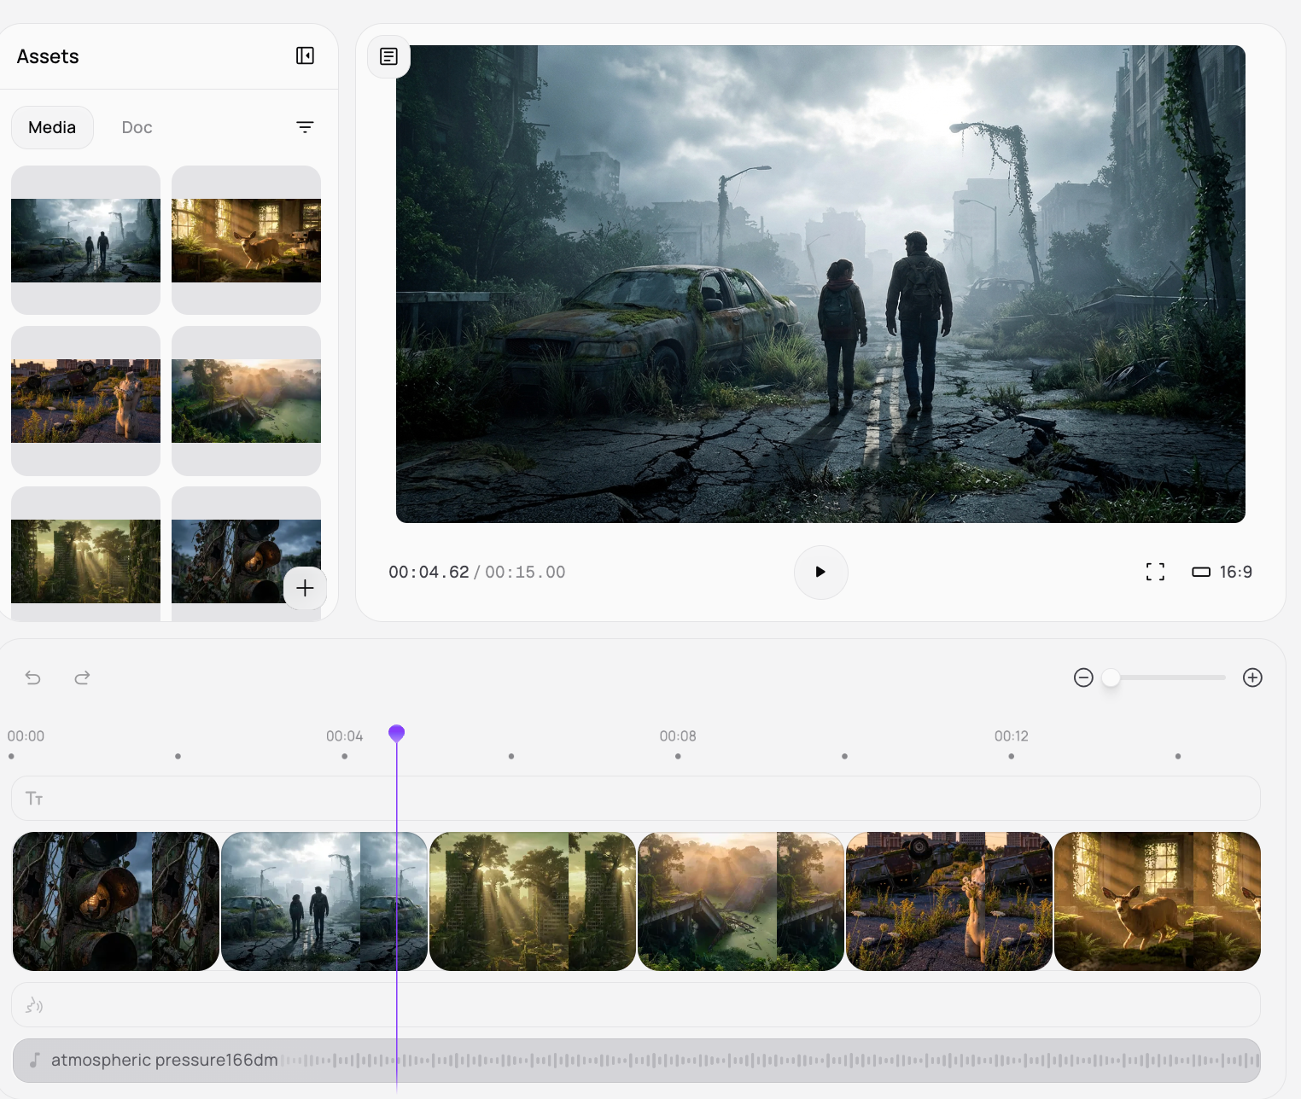Select the deer in room media thumbnail
The width and height of the screenshot is (1301, 1099).
(x=246, y=241)
